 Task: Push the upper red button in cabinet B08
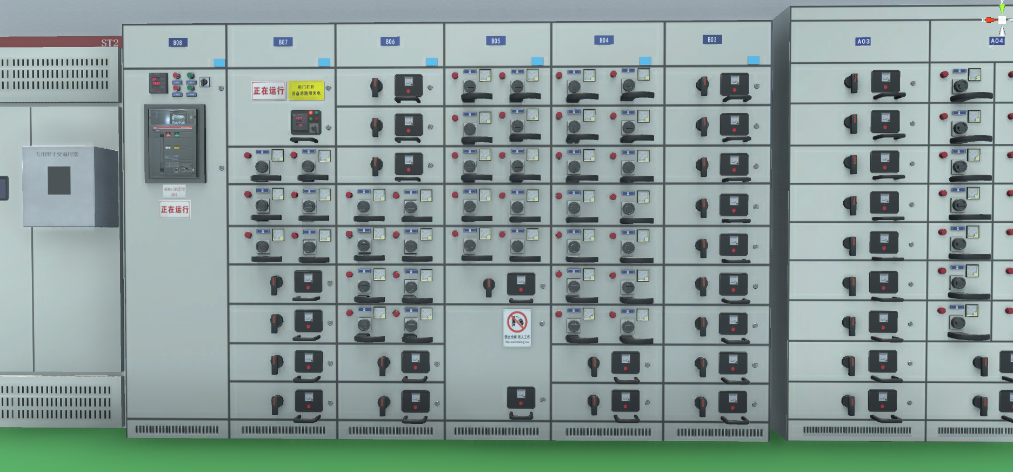tap(176, 76)
